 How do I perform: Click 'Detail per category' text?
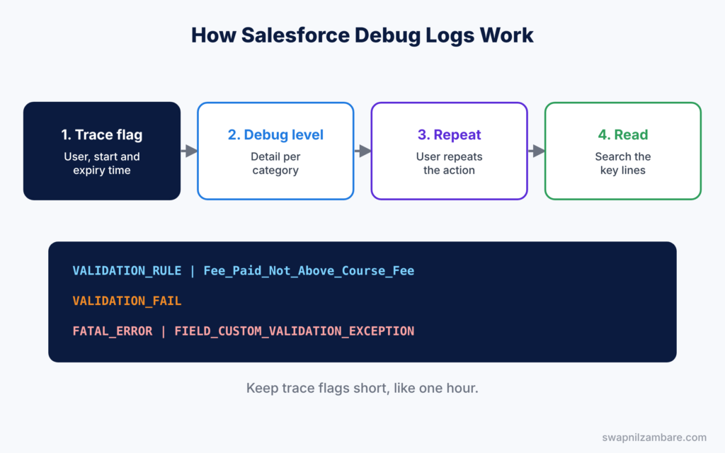click(275, 164)
